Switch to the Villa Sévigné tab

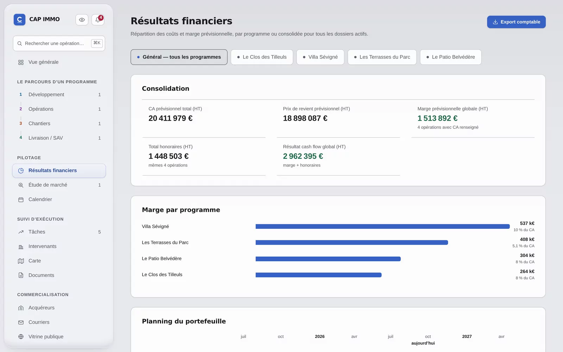click(320, 57)
